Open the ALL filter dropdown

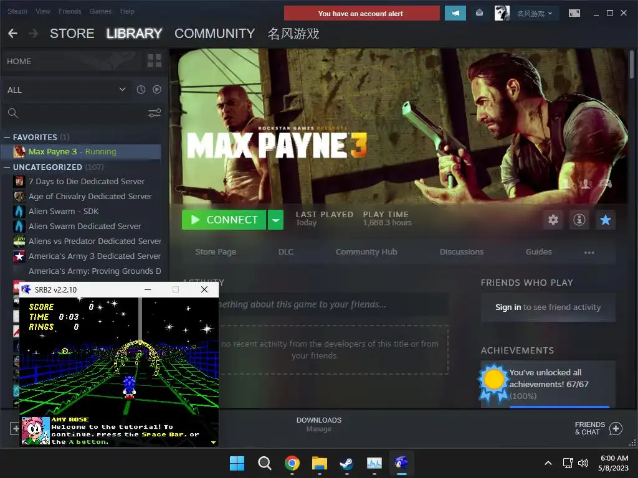coord(66,90)
